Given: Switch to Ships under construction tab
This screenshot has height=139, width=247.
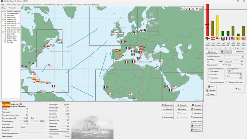Looking at the screenshot, I should (25, 5).
